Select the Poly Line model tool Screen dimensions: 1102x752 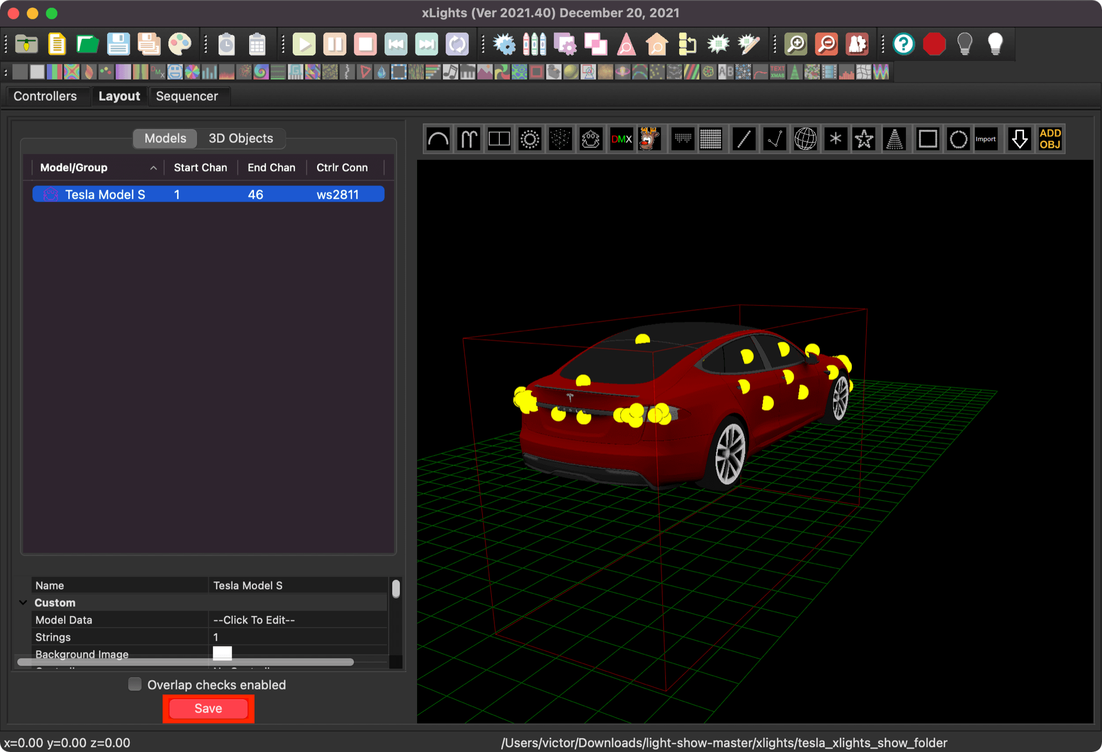tap(774, 139)
